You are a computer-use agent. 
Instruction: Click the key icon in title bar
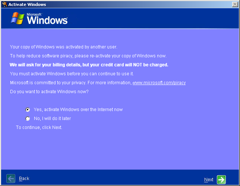(4, 4)
